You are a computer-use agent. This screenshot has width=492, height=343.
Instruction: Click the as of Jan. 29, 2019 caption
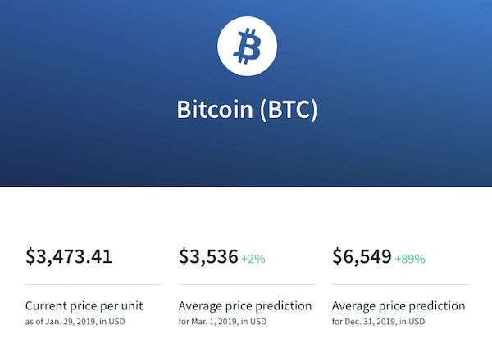coord(75,322)
